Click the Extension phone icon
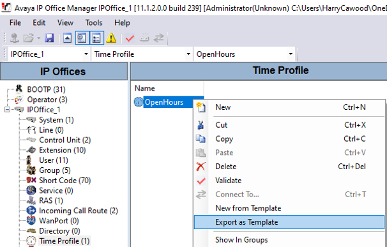387x247 pixels. 31,150
